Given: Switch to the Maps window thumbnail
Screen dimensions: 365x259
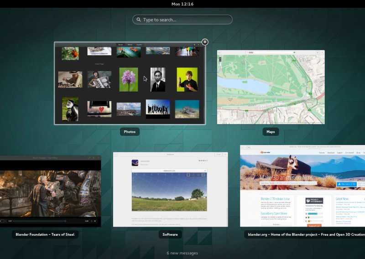Looking at the screenshot, I should click(271, 87).
